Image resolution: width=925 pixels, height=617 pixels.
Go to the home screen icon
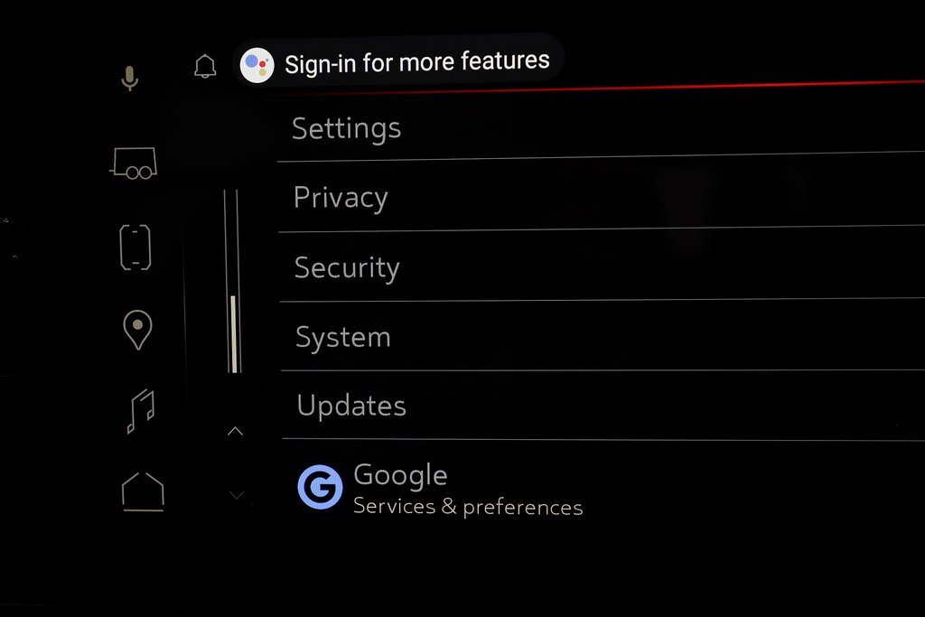[x=143, y=491]
